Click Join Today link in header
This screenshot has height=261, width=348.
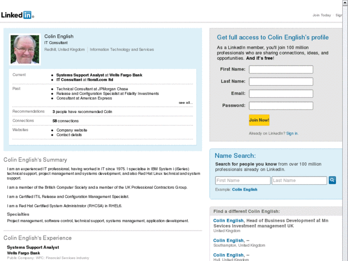(322, 15)
